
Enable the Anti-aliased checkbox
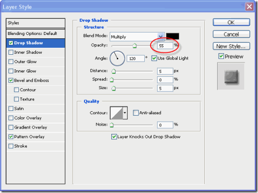pyautogui.click(x=136, y=113)
